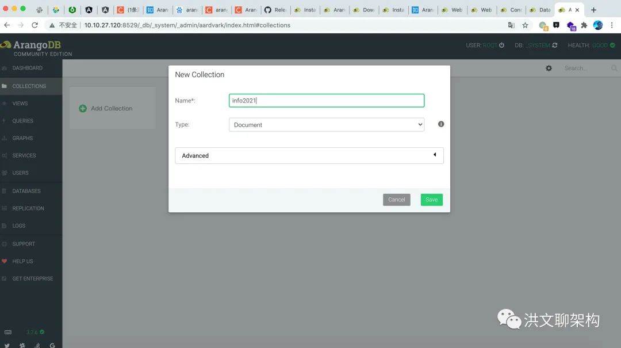Screen dimensions: 621x348
Task: Click the Help Us heart icon
Action: (x=5, y=261)
